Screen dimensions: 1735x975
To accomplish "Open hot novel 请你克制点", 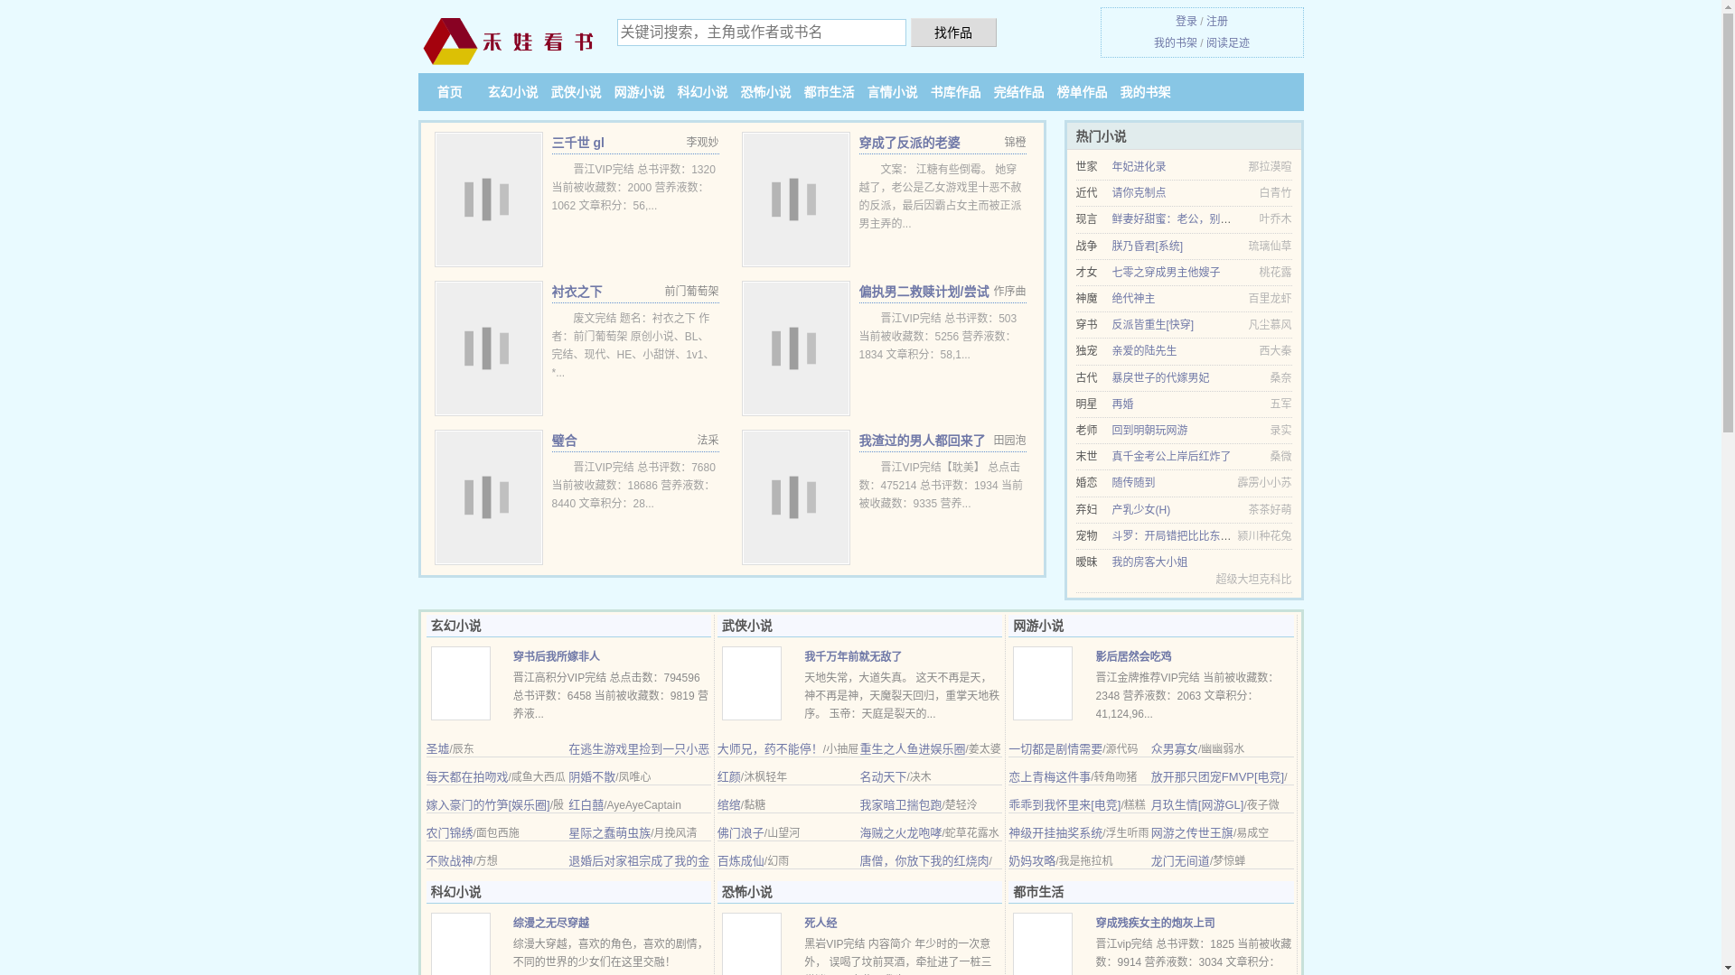I will click(x=1139, y=192).
